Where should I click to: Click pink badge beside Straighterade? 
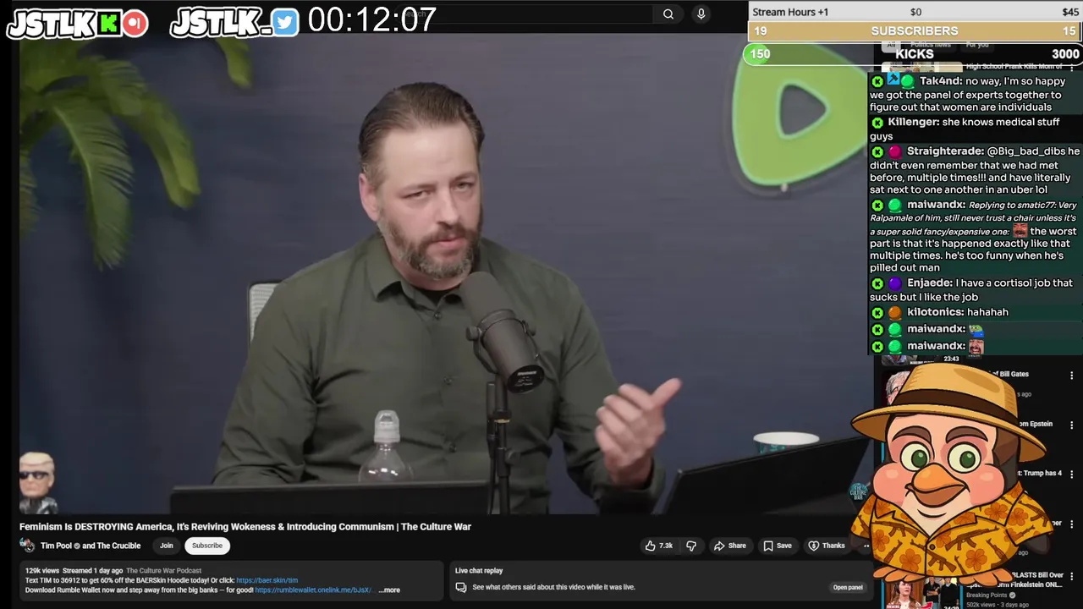pyautogui.click(x=895, y=152)
